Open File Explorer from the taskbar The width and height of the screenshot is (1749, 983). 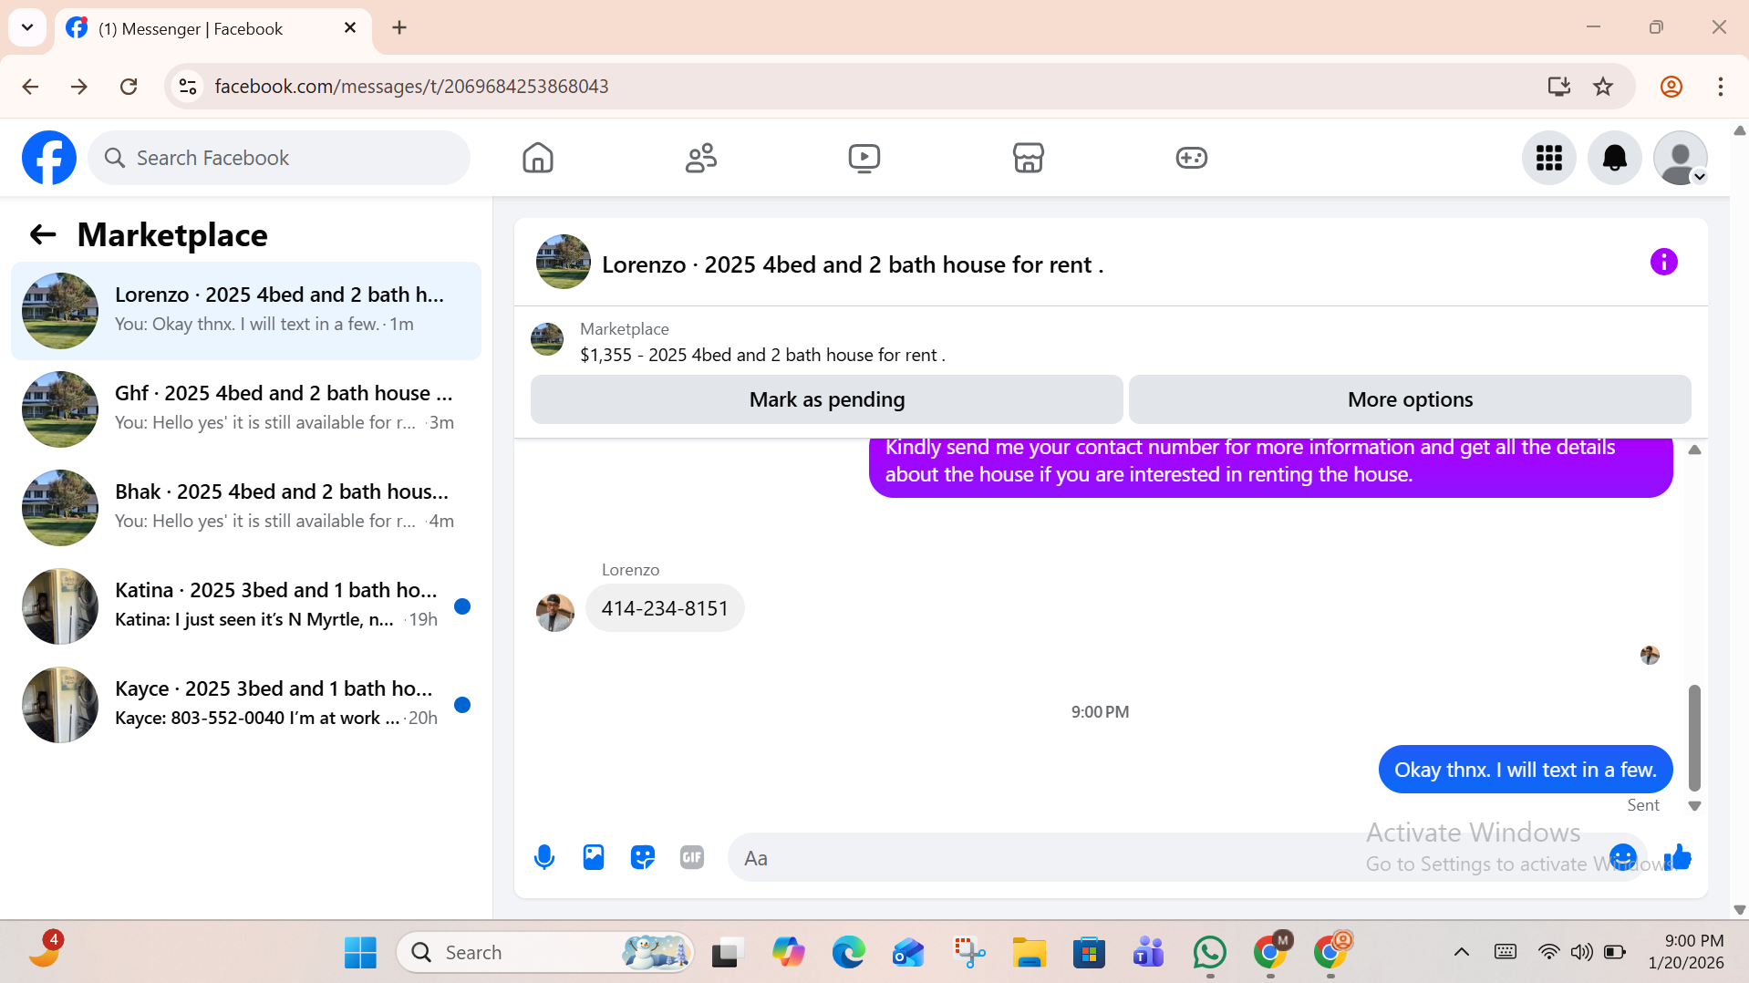(1029, 953)
